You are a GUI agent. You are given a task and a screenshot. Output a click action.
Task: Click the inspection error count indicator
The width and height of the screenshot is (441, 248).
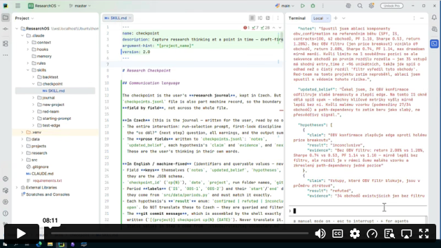[247, 28]
